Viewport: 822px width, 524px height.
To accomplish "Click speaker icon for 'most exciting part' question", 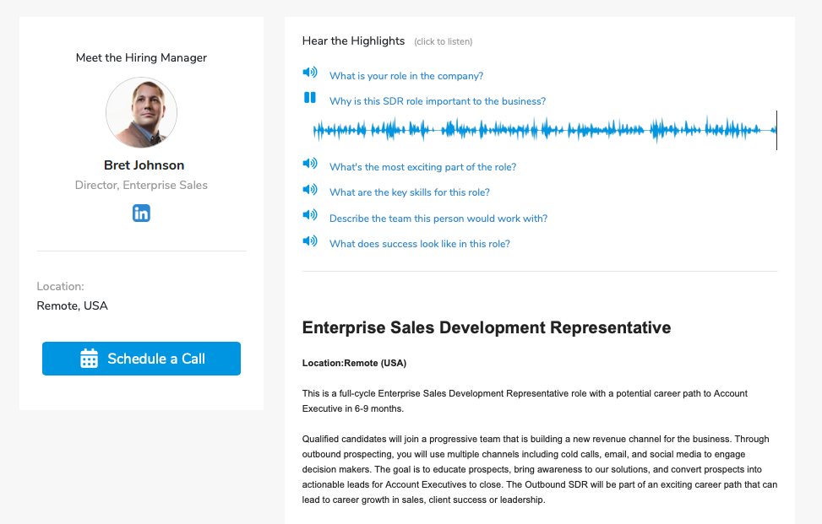I will [310, 165].
